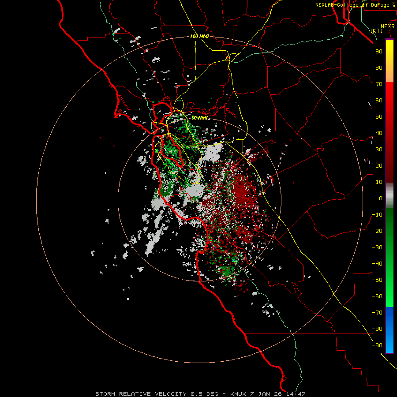Select the 60 value on velocity scale
The image size is (397, 397).
(379, 100)
